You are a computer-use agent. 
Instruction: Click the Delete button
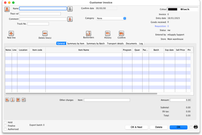159,127
